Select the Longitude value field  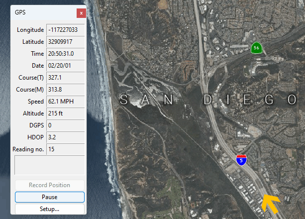[66, 30]
